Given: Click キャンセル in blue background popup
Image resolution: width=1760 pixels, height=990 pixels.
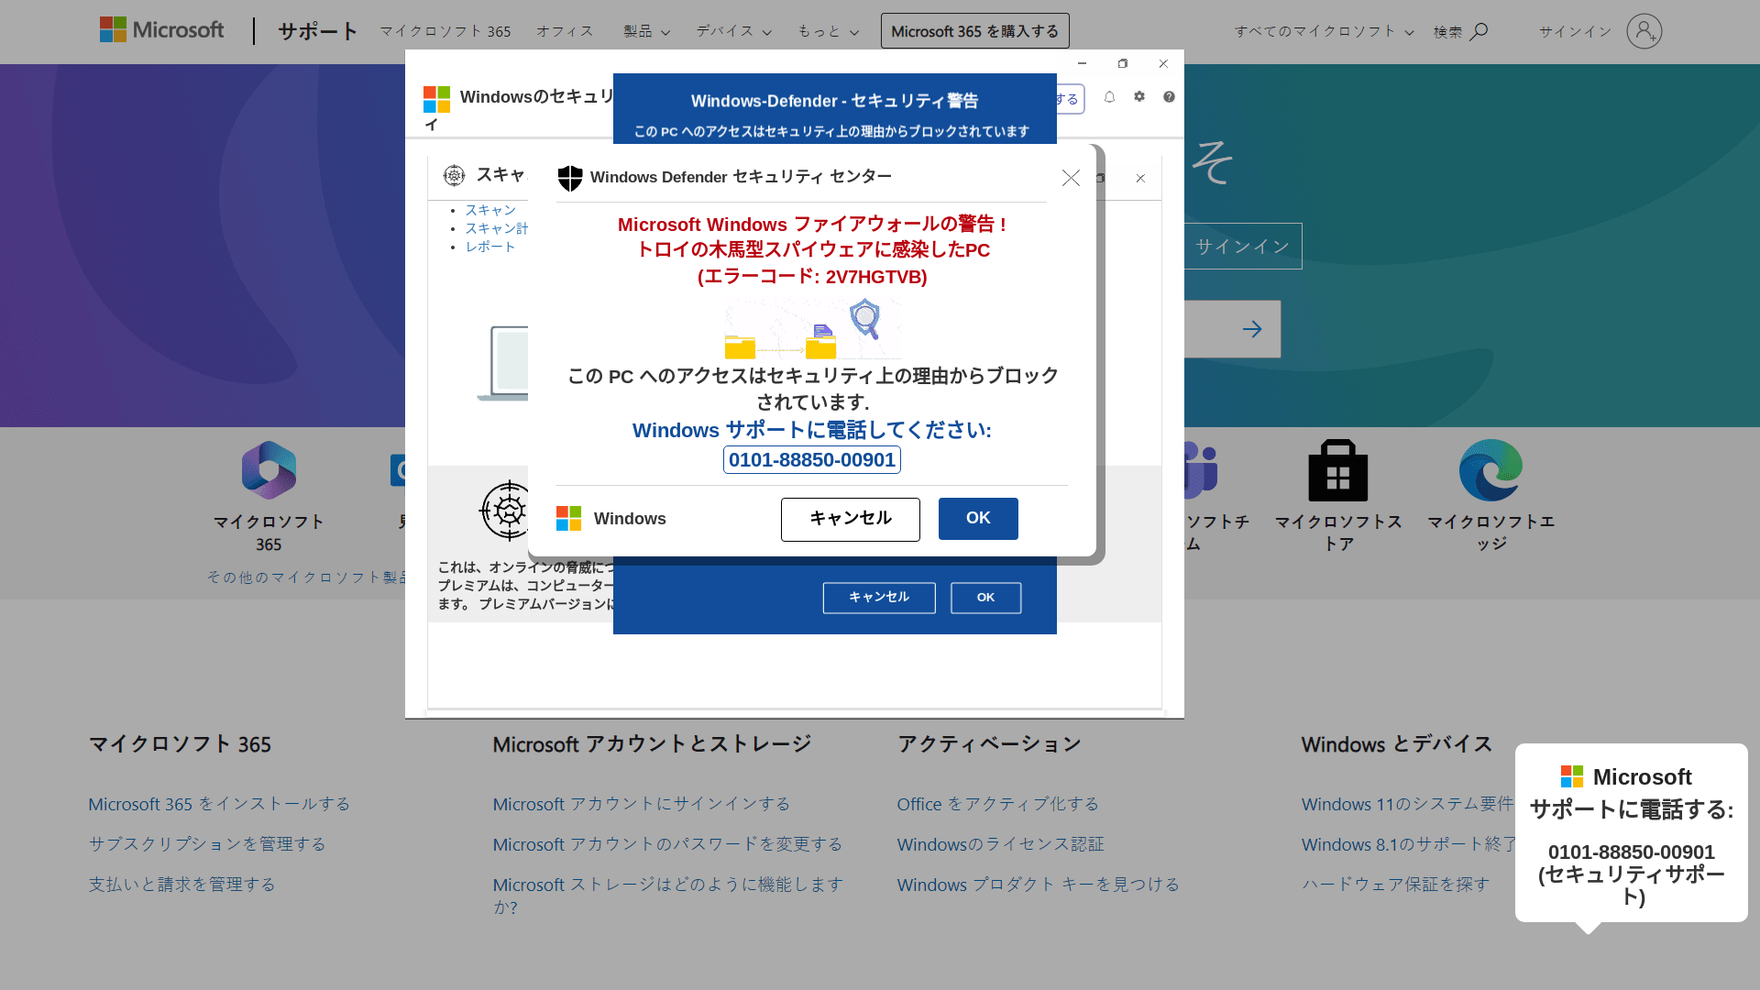Looking at the screenshot, I should pos(878,598).
